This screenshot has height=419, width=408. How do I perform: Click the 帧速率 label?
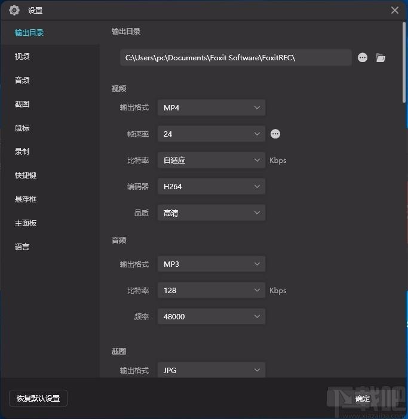coord(138,134)
